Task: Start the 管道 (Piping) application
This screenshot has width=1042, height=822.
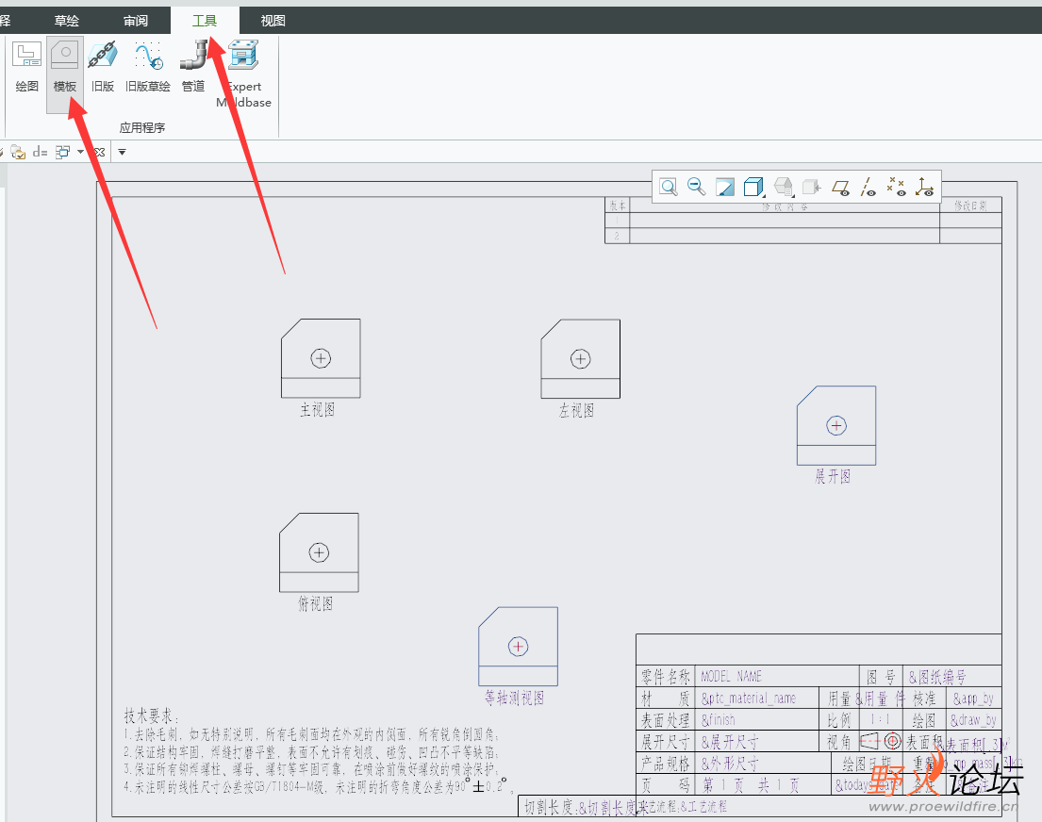Action: point(193,66)
